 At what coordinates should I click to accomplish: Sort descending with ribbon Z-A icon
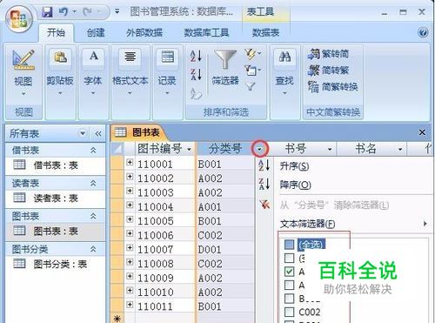[x=196, y=74]
